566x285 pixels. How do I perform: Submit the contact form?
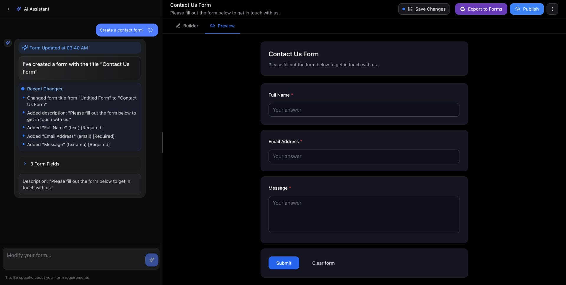(x=284, y=263)
